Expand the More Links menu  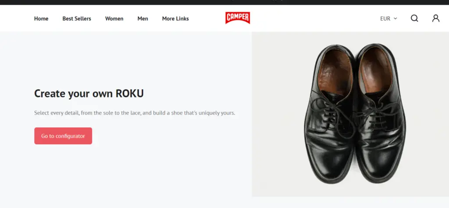tap(175, 19)
